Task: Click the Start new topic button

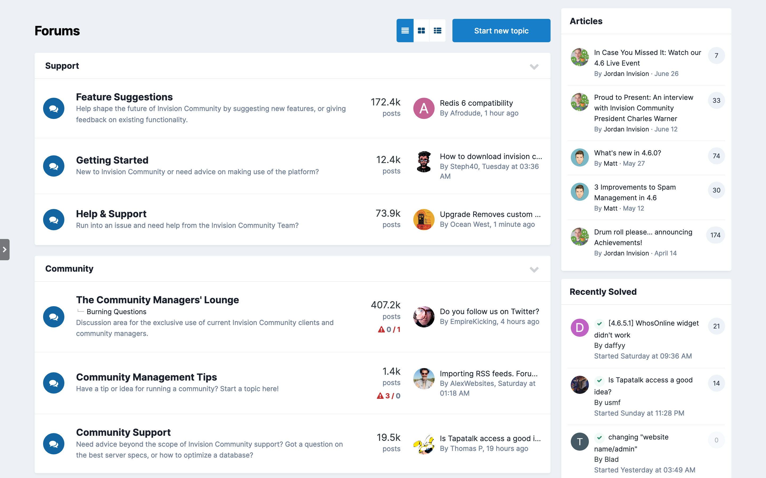Action: click(501, 30)
